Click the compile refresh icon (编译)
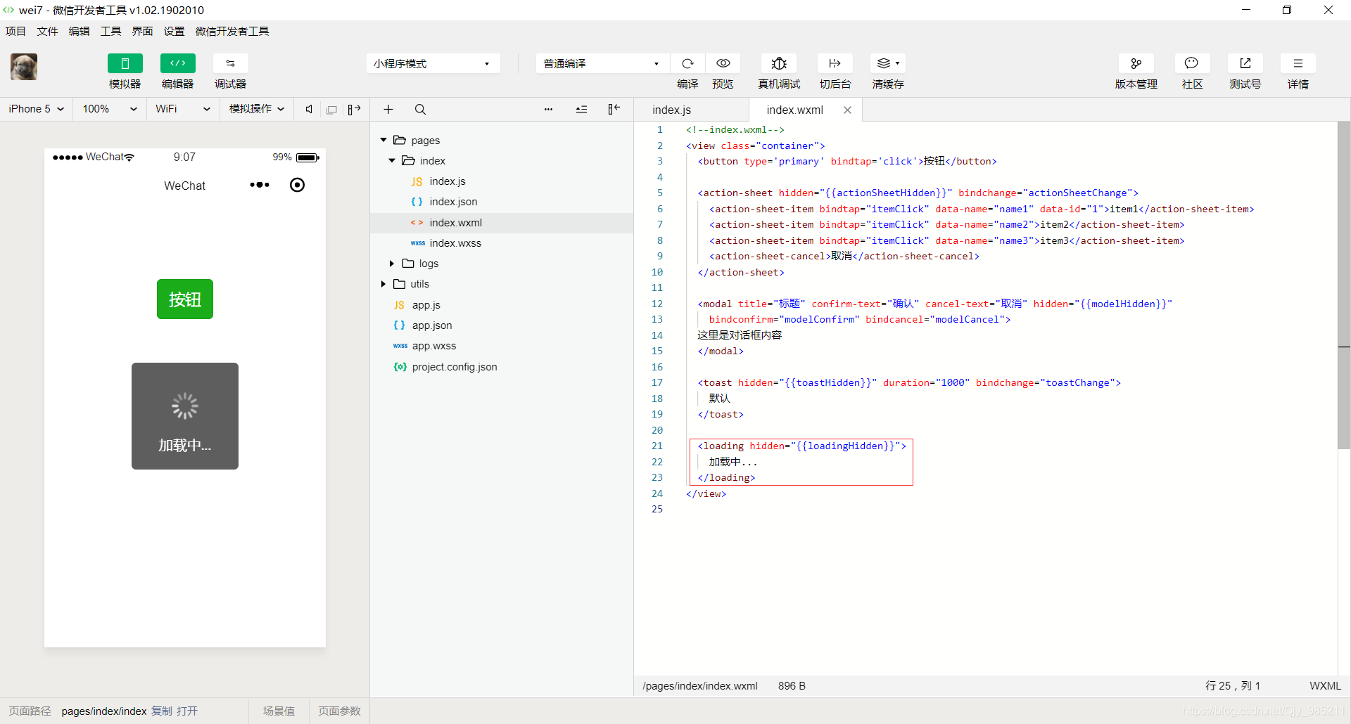Image resolution: width=1351 pixels, height=724 pixels. pos(687,63)
